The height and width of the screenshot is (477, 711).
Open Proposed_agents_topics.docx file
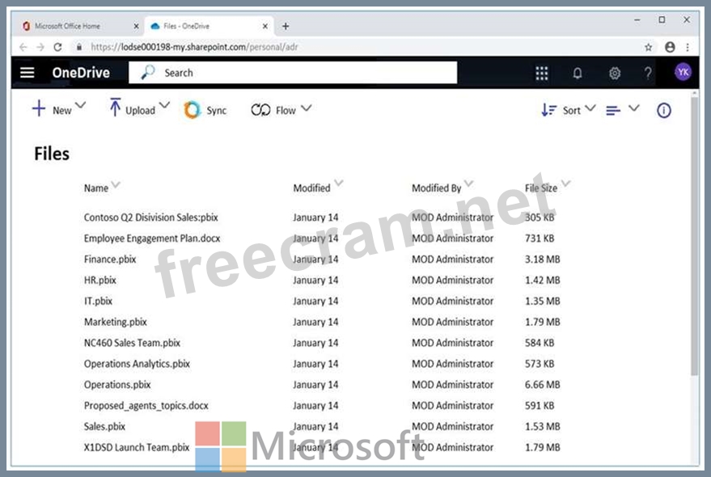pos(146,405)
